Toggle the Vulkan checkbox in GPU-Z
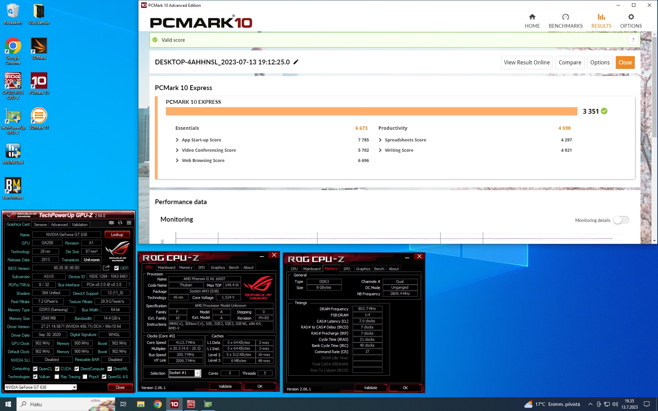The image size is (658, 411). [x=35, y=377]
